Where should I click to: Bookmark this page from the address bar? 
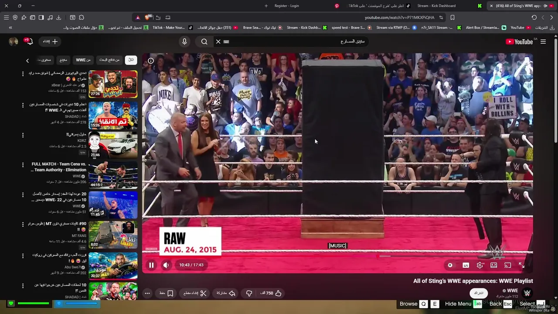click(453, 17)
